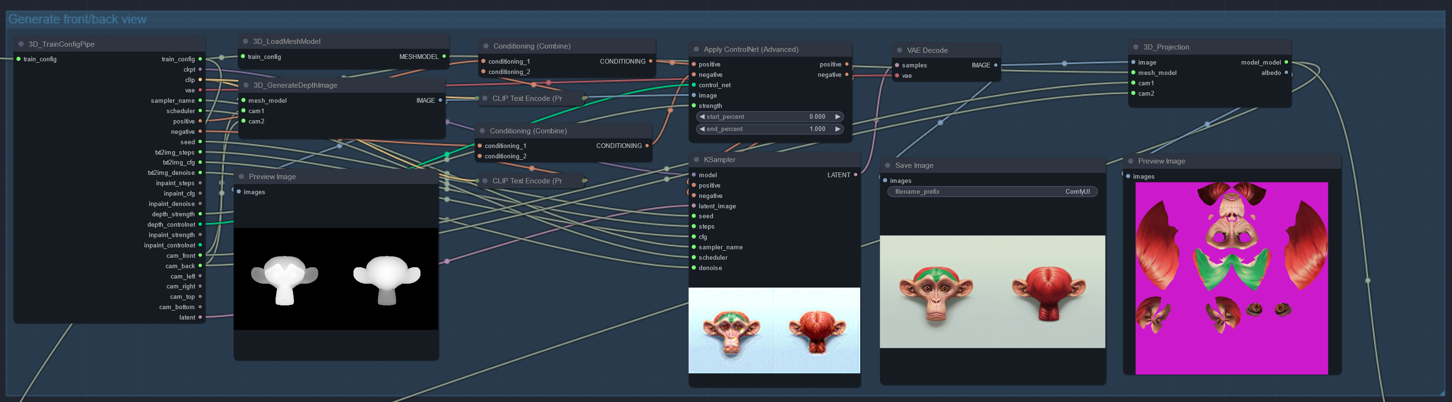Increase start_percent with the right arrow

coord(838,117)
